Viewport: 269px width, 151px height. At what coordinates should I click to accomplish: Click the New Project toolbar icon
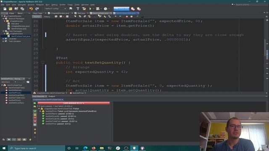tap(11, 9)
